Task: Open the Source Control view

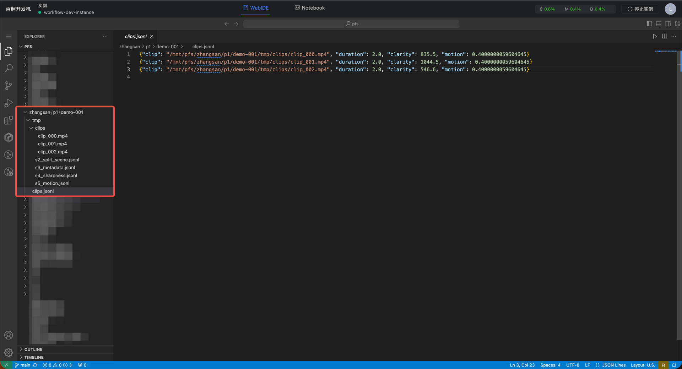Action: tap(9, 86)
